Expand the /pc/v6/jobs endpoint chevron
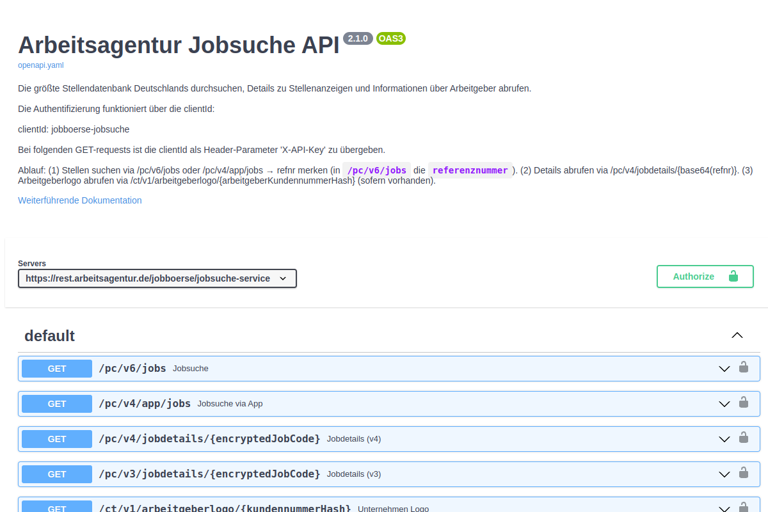The image size is (768, 512). tap(724, 369)
